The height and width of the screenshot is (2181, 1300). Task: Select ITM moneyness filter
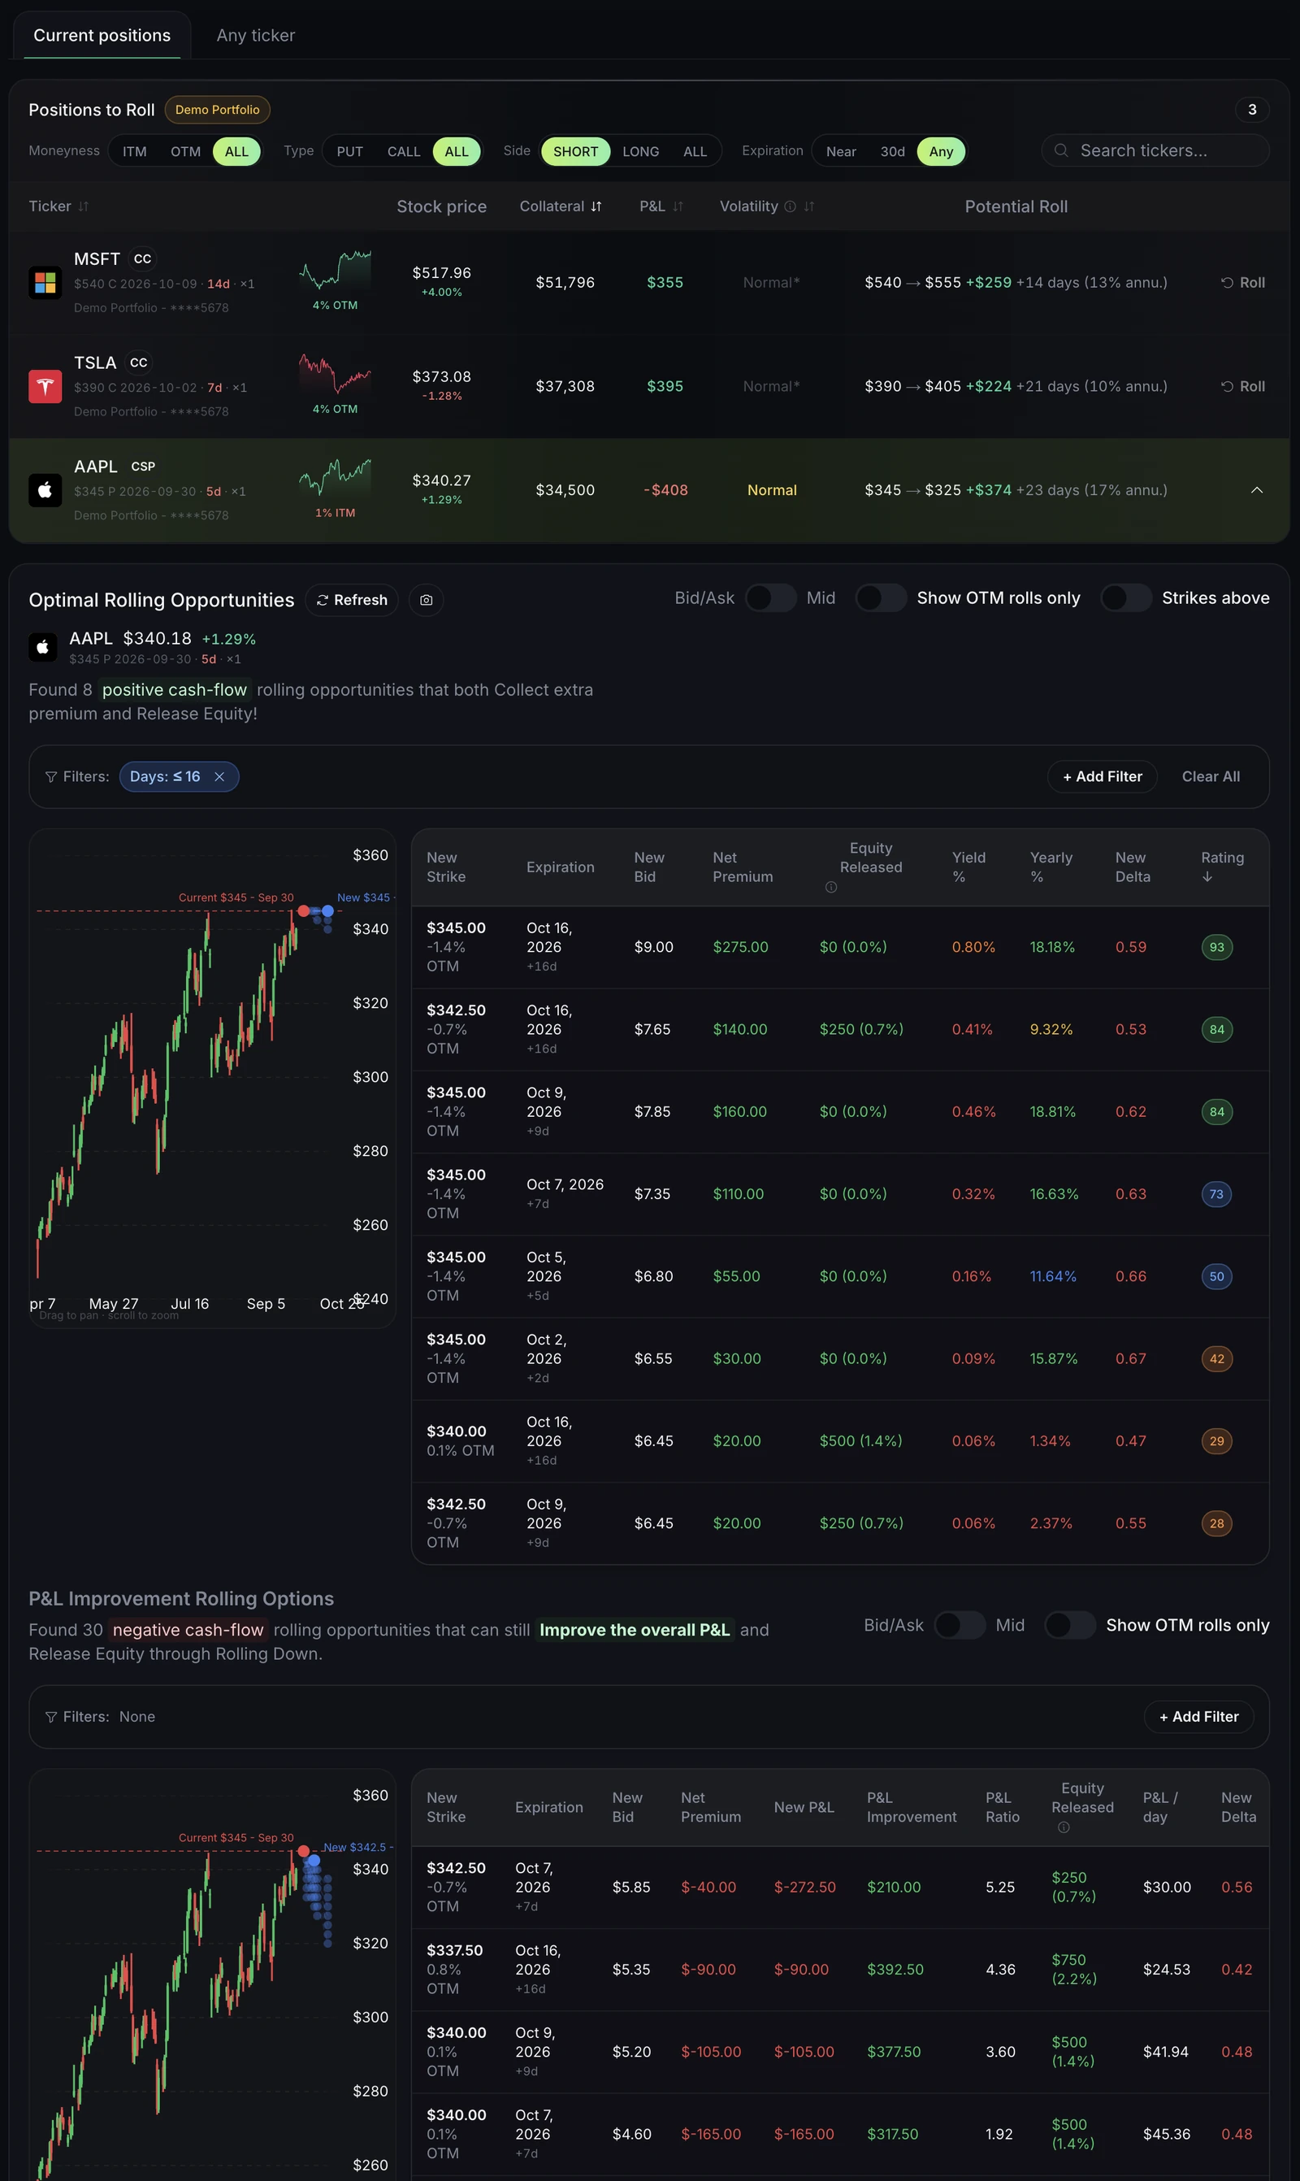135,151
